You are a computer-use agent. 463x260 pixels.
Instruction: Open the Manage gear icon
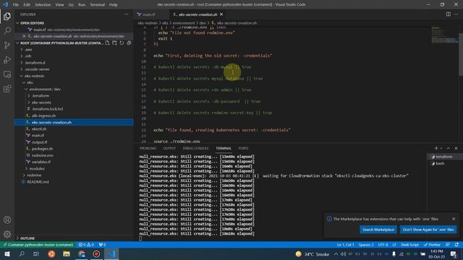coord(7,234)
